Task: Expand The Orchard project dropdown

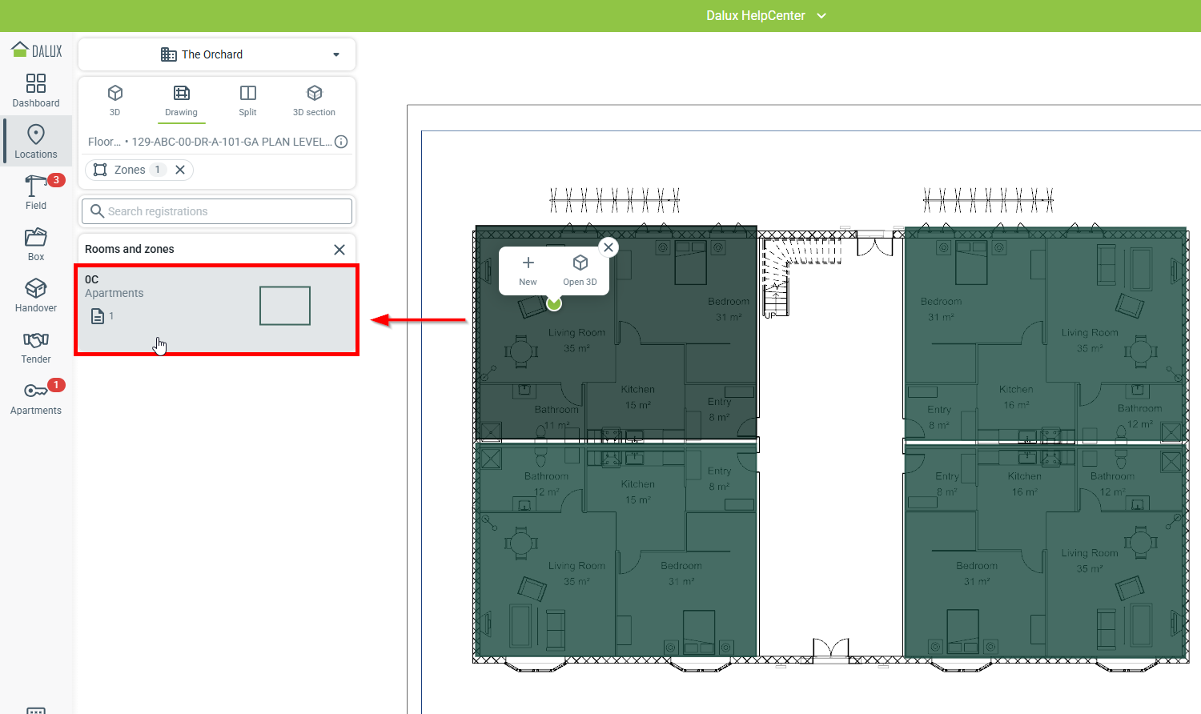Action: point(335,54)
